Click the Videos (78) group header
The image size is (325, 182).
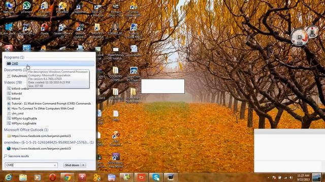point(13,82)
